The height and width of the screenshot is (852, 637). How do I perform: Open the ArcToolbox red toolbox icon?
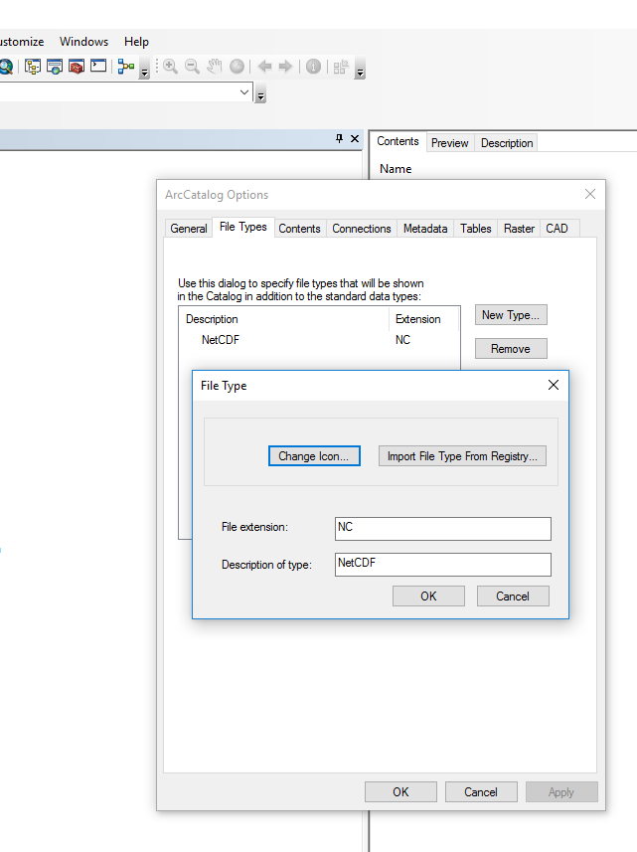click(x=77, y=67)
